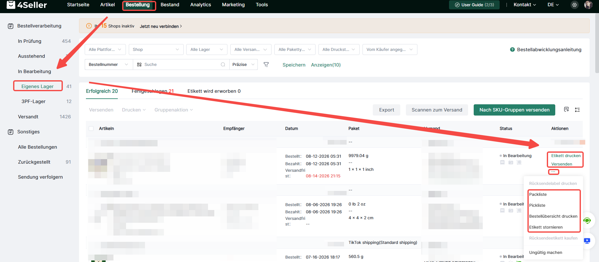The height and width of the screenshot is (262, 599).
Task: Open the Bestellnummer search type dropdown
Action: pos(109,65)
